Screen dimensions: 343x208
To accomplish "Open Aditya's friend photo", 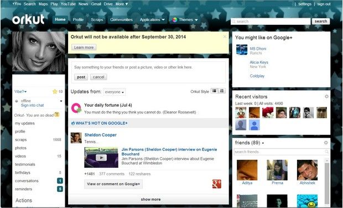I will 247,170.
